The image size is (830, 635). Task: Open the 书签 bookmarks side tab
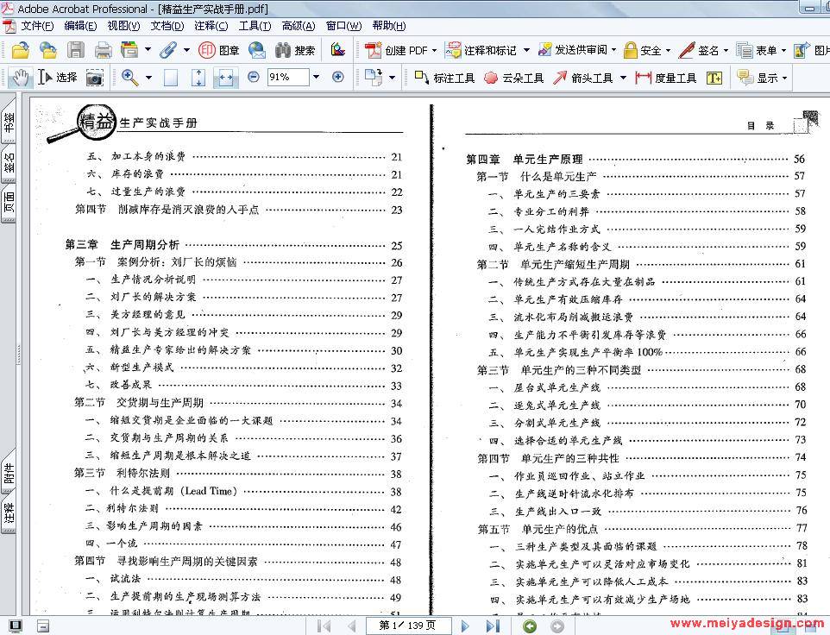[9, 121]
